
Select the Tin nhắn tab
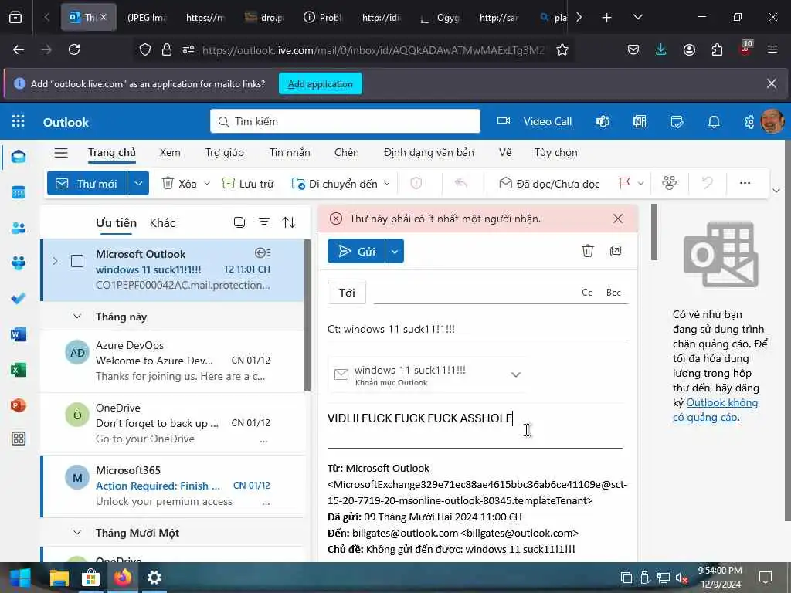coord(290,152)
